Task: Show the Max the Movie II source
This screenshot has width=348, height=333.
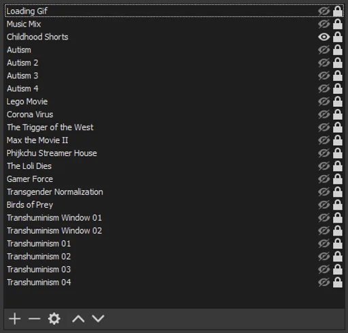Action: 324,140
